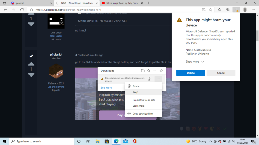Click the scroll down arrow of page scrollbar
Viewport: 259px width, 145px height.
257,136
